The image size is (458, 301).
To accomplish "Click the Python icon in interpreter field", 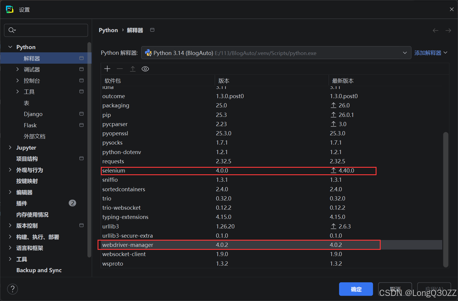I will point(148,53).
